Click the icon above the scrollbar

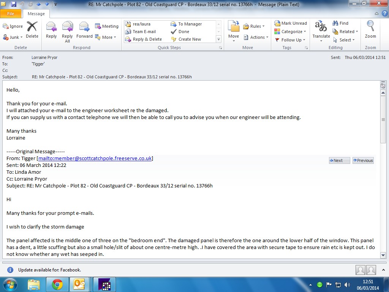(x=383, y=86)
